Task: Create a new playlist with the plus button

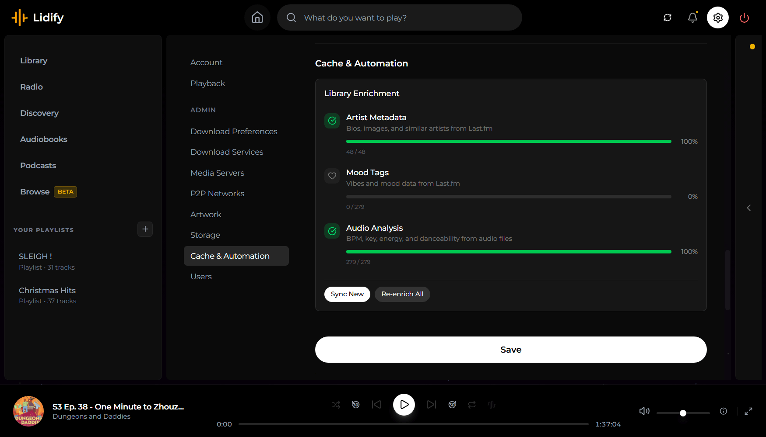Action: (x=145, y=229)
